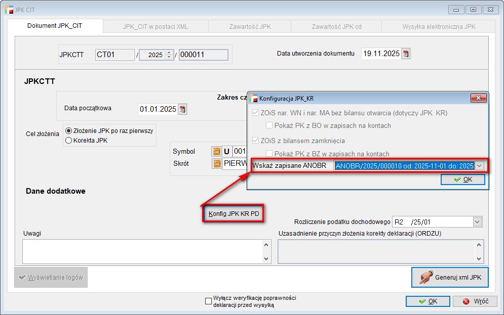Open calendar picker for Data utworzenia dokumentu
Image resolution: width=504 pixels, height=315 pixels.
[406, 54]
